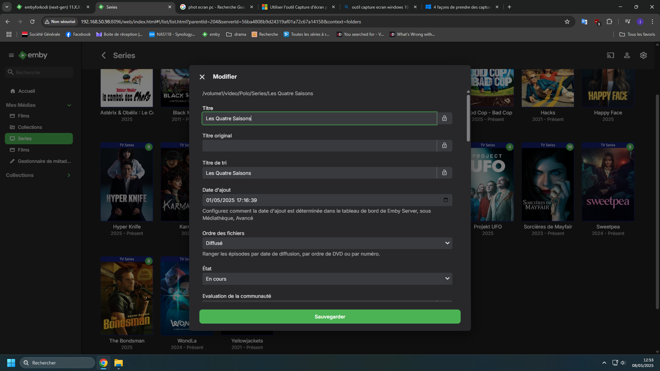The height and width of the screenshot is (371, 660).
Task: Open the Ordre des fichiers dropdown
Action: 327,243
